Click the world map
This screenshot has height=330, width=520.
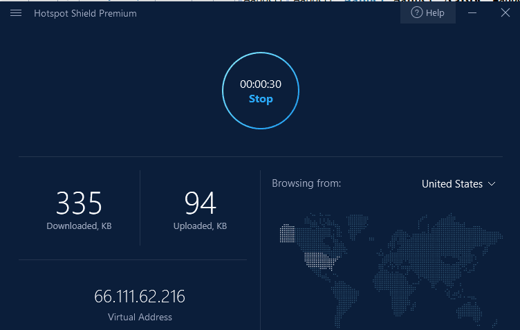391,269
